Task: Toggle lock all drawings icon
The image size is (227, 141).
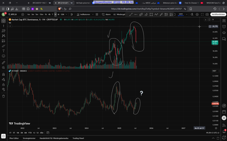Action: (3, 84)
